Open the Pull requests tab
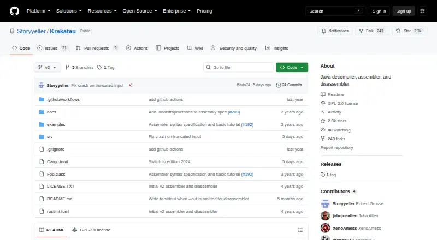437x240 pixels. (x=97, y=48)
